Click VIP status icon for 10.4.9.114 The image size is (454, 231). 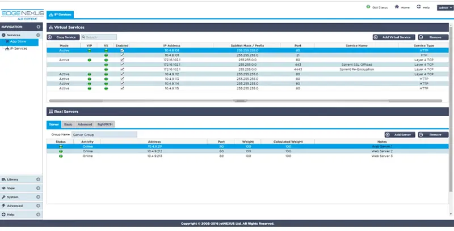(x=90, y=84)
